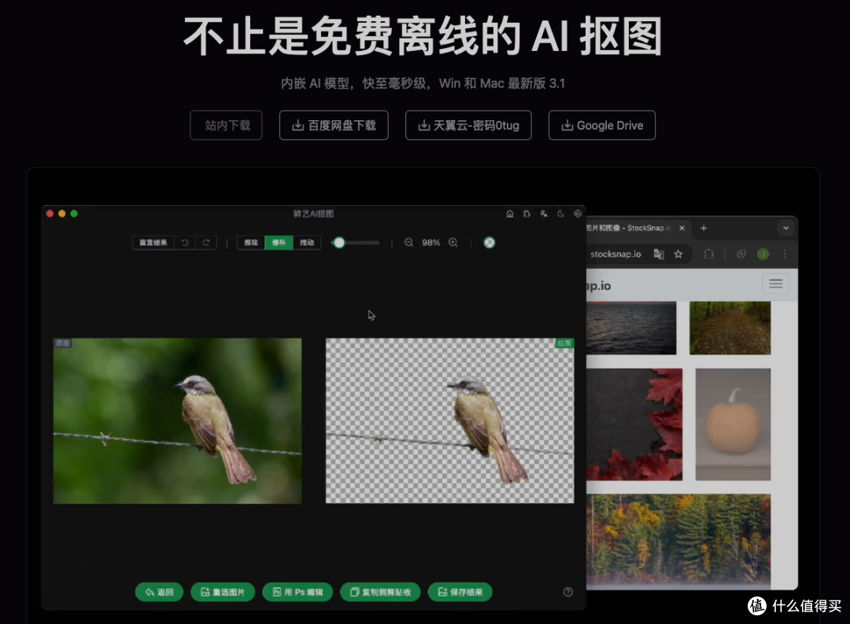Click the 重置结果 reset button
Viewport: 850px width, 624px height.
[x=153, y=243]
